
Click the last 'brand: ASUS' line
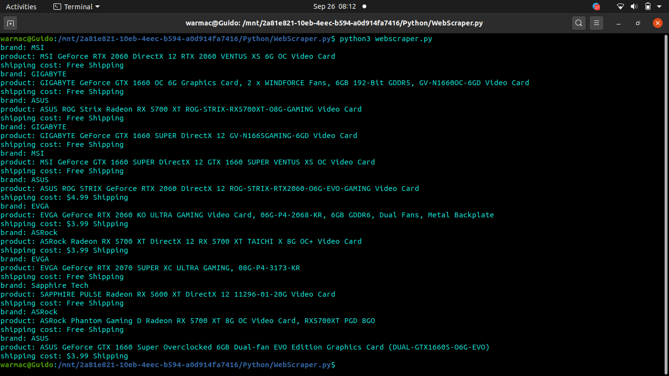pyautogui.click(x=24, y=338)
